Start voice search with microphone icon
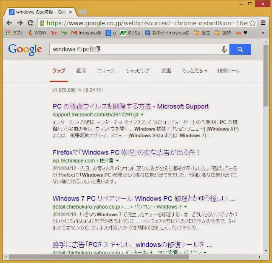The image size is (272, 263). tap(224, 49)
